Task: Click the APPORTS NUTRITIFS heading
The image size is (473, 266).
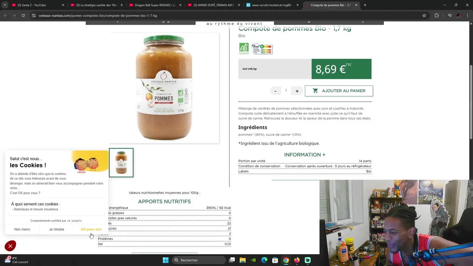Action: tap(164, 201)
